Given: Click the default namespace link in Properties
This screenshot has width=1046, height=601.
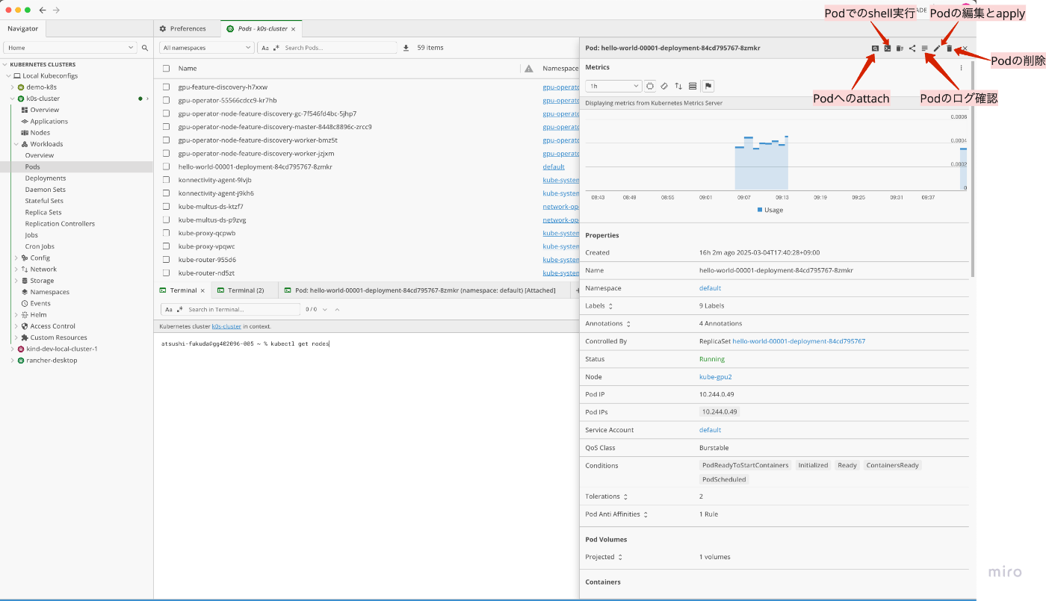Looking at the screenshot, I should [710, 288].
